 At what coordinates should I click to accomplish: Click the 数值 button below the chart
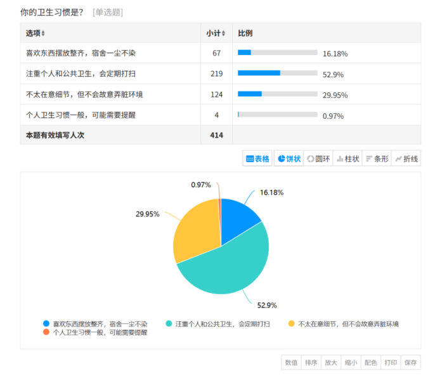[291, 362]
